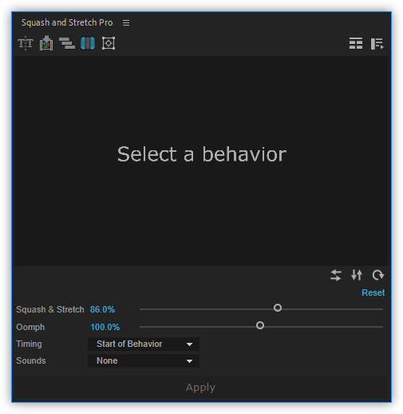Click the 100.0% Oomph value
Viewport: 403px width, 414px height.
click(x=105, y=327)
